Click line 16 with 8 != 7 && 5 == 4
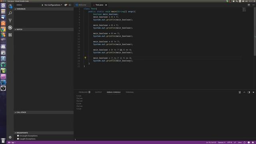This screenshot has height=144, width=256. [x=112, y=50]
